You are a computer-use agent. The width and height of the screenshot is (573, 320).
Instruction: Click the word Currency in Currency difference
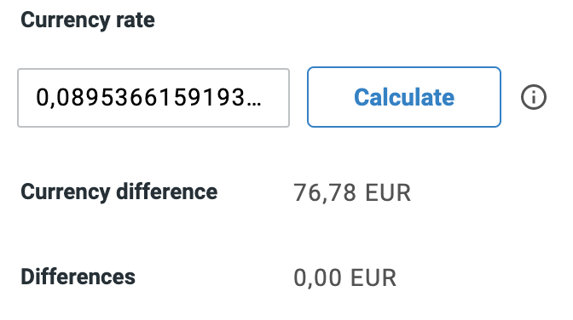pyautogui.click(x=65, y=192)
